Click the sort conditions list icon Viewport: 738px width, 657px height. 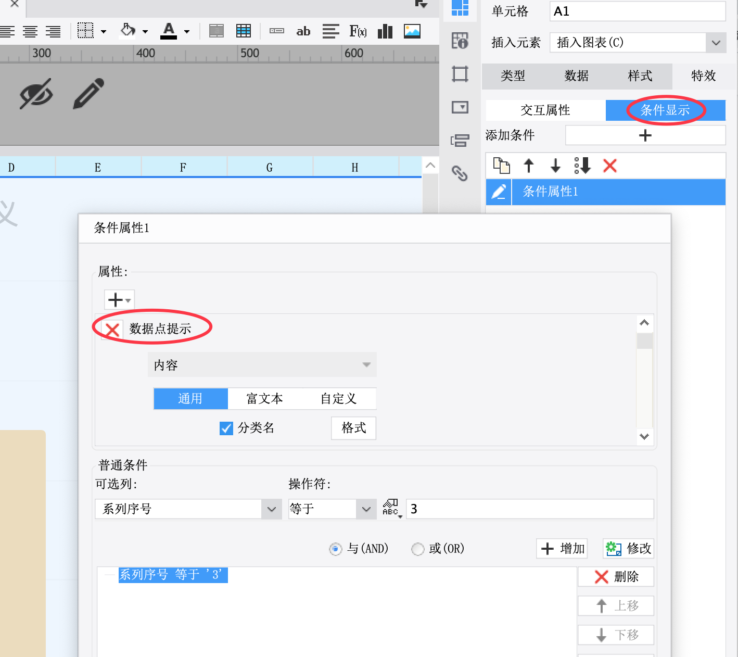pos(582,166)
